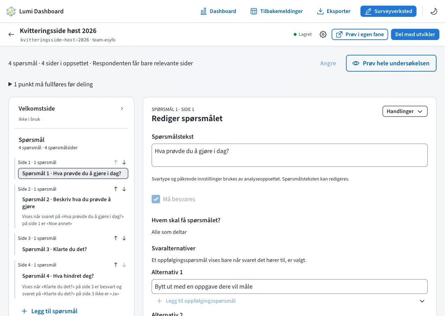
Task: Go back using the left arrow icon
Action: 11,34
